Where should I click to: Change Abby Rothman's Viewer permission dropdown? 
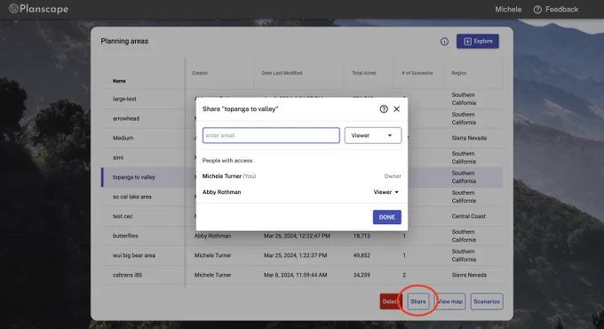point(386,192)
